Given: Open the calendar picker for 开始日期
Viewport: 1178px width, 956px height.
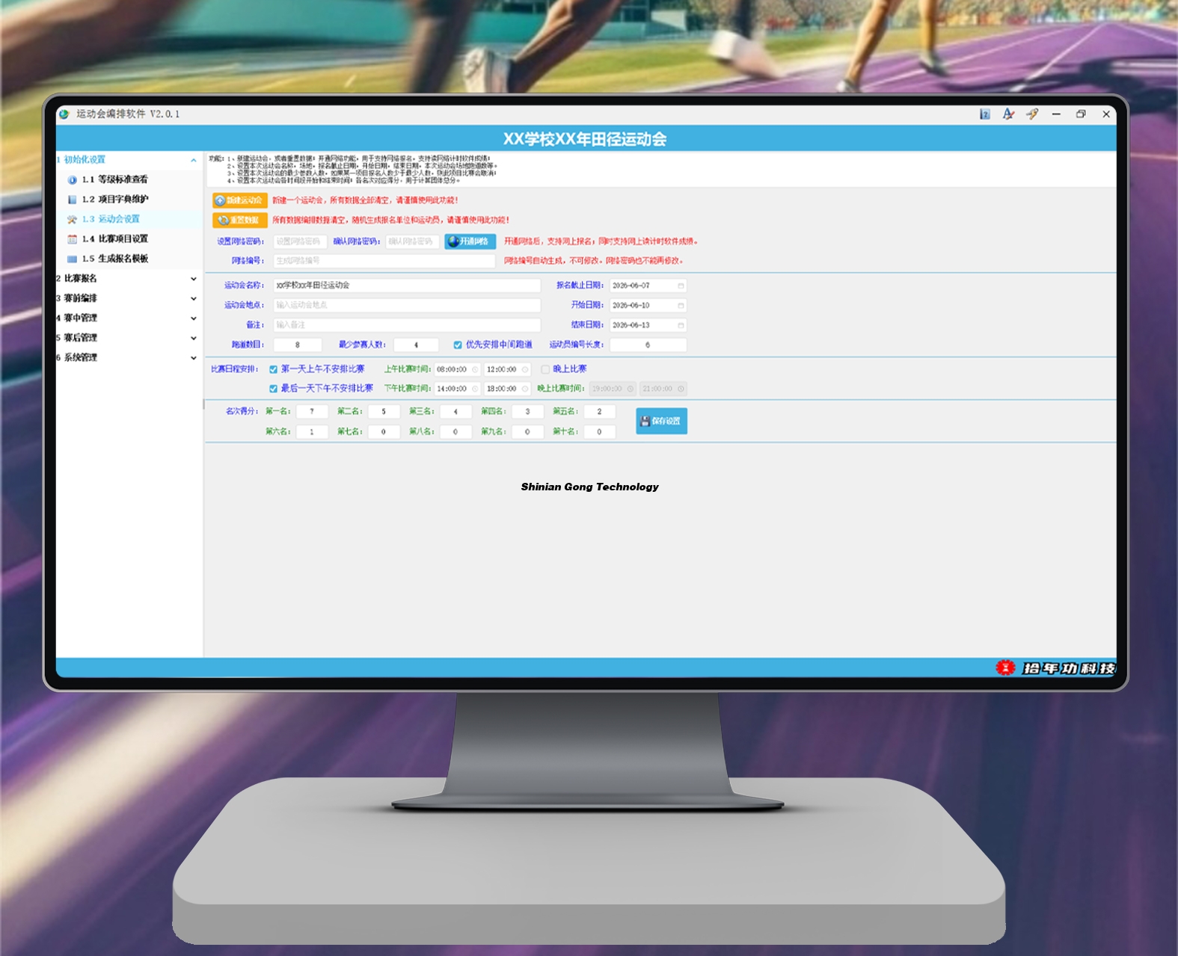Looking at the screenshot, I should pyautogui.click(x=681, y=306).
